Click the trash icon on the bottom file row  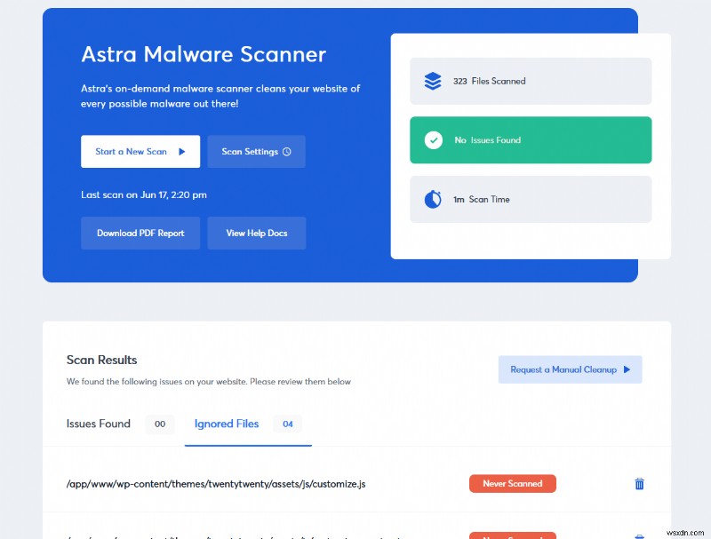point(639,536)
